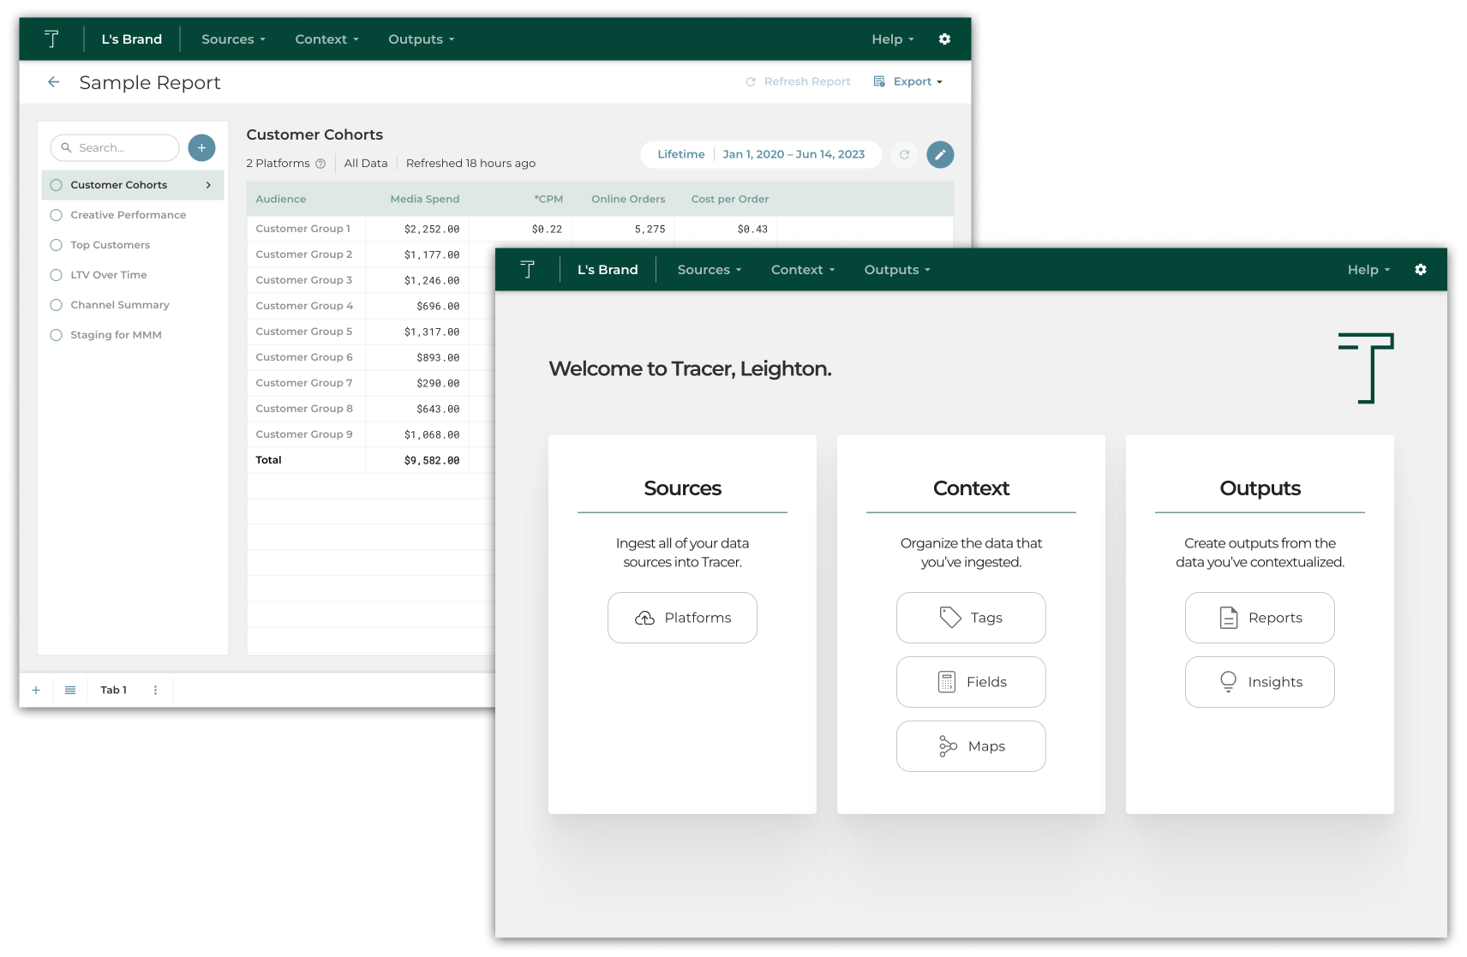Screen dimensions: 1467x957
Task: Click the Tracer logo in the Sample Report window
Action: tap(51, 39)
